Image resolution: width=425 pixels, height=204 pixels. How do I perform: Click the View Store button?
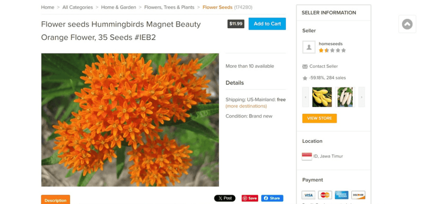click(320, 118)
